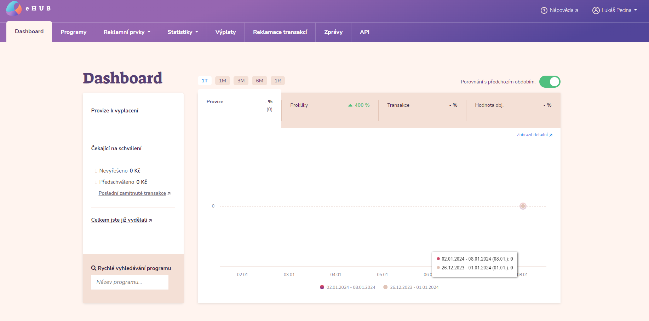Image resolution: width=649 pixels, height=321 pixels.
Task: Click the beige legend dot for 26.12.2023 - 01.01.2024
Action: click(x=385, y=287)
